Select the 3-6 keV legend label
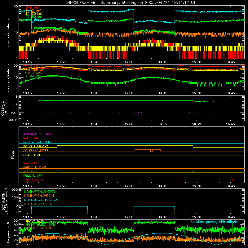This screenshot has height=248, width=248. coord(32,7)
